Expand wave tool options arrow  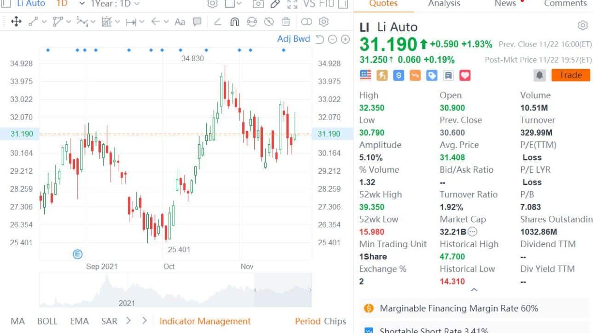(93, 22)
